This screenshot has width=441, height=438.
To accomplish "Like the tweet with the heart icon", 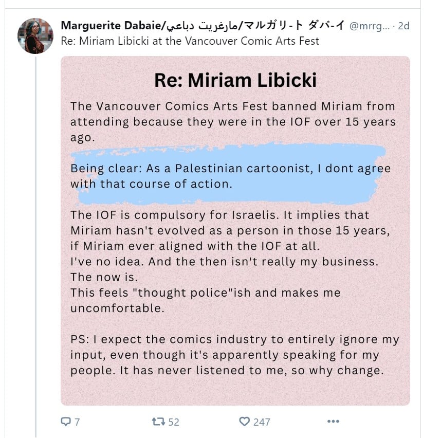I will [245, 422].
